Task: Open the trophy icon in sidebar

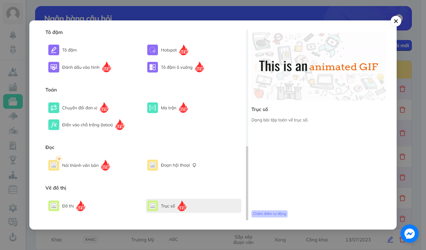Action: 13,160
